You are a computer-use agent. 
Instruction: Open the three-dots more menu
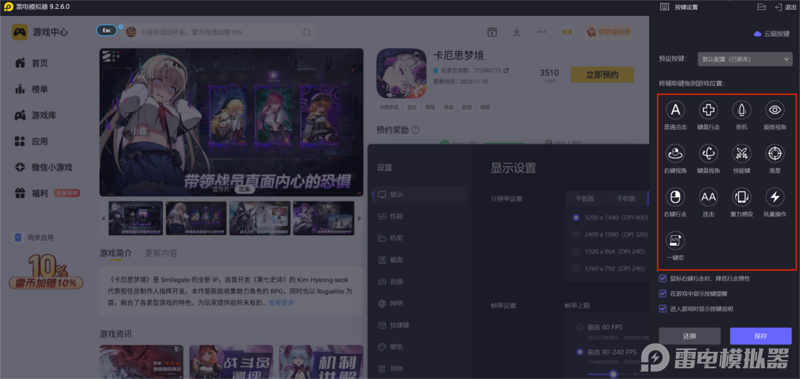tap(541, 32)
